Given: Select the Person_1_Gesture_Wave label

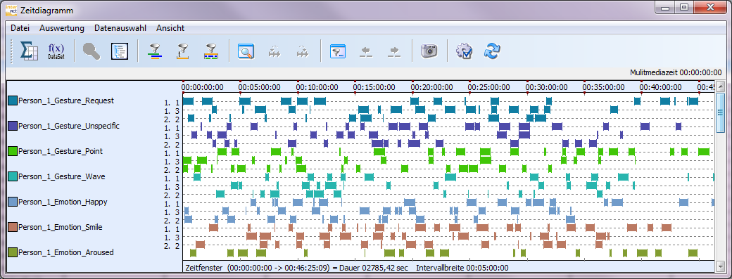Looking at the screenshot, I should 62,176.
